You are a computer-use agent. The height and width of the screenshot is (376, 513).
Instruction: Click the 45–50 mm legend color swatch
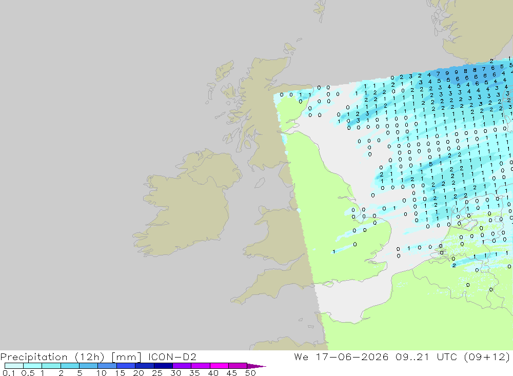(x=238, y=366)
